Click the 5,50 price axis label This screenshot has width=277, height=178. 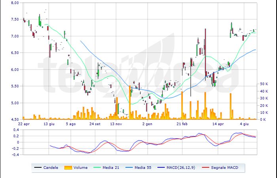(x=15, y=86)
